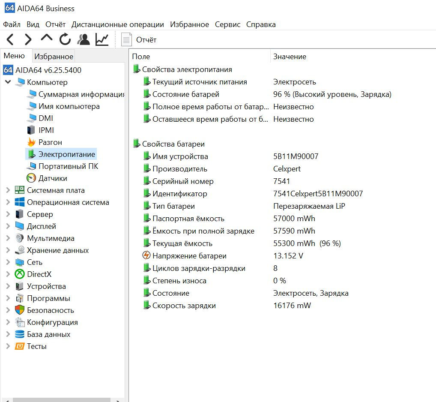Click the horizontal scrollbar of the menu panel
436x402 pixels.
coord(62,399)
